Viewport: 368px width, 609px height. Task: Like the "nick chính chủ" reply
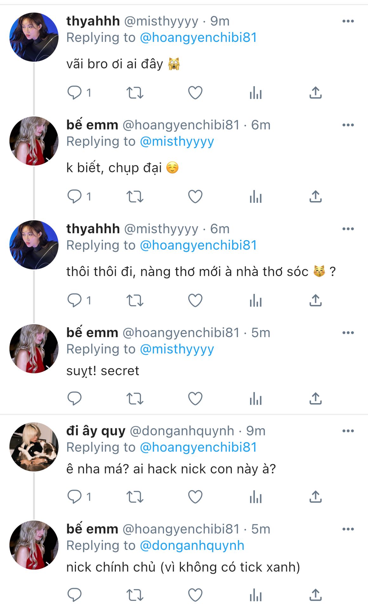195,595
